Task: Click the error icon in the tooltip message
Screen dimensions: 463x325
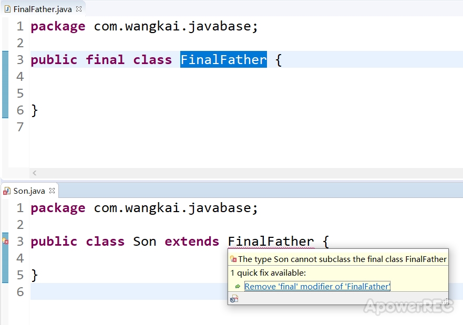Action: (x=233, y=259)
